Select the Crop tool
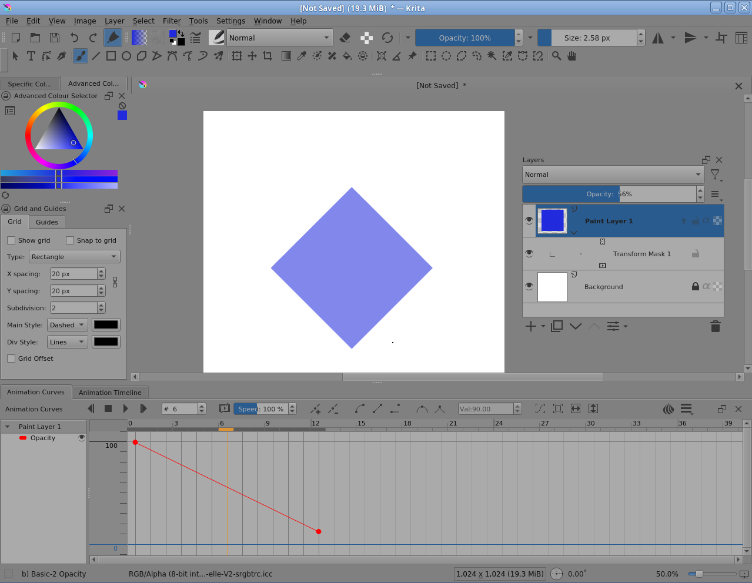Screen dimensions: 752x583 click(x=268, y=56)
